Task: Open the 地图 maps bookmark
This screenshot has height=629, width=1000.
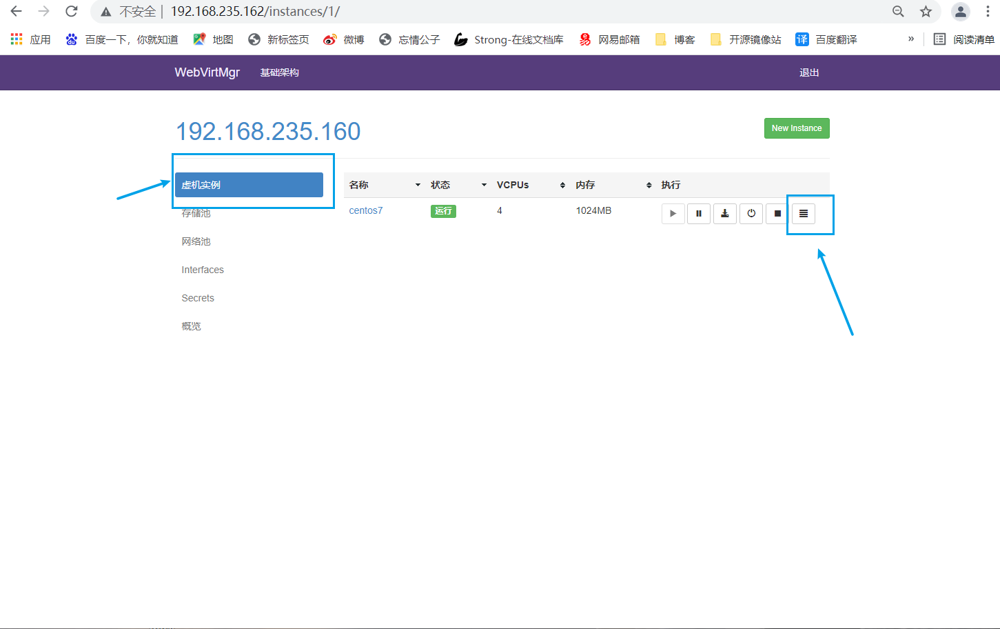Action: pos(214,39)
